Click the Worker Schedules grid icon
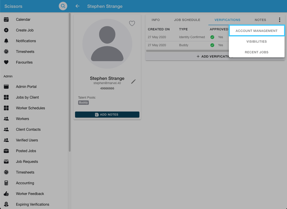The width and height of the screenshot is (287, 209). coord(6,108)
